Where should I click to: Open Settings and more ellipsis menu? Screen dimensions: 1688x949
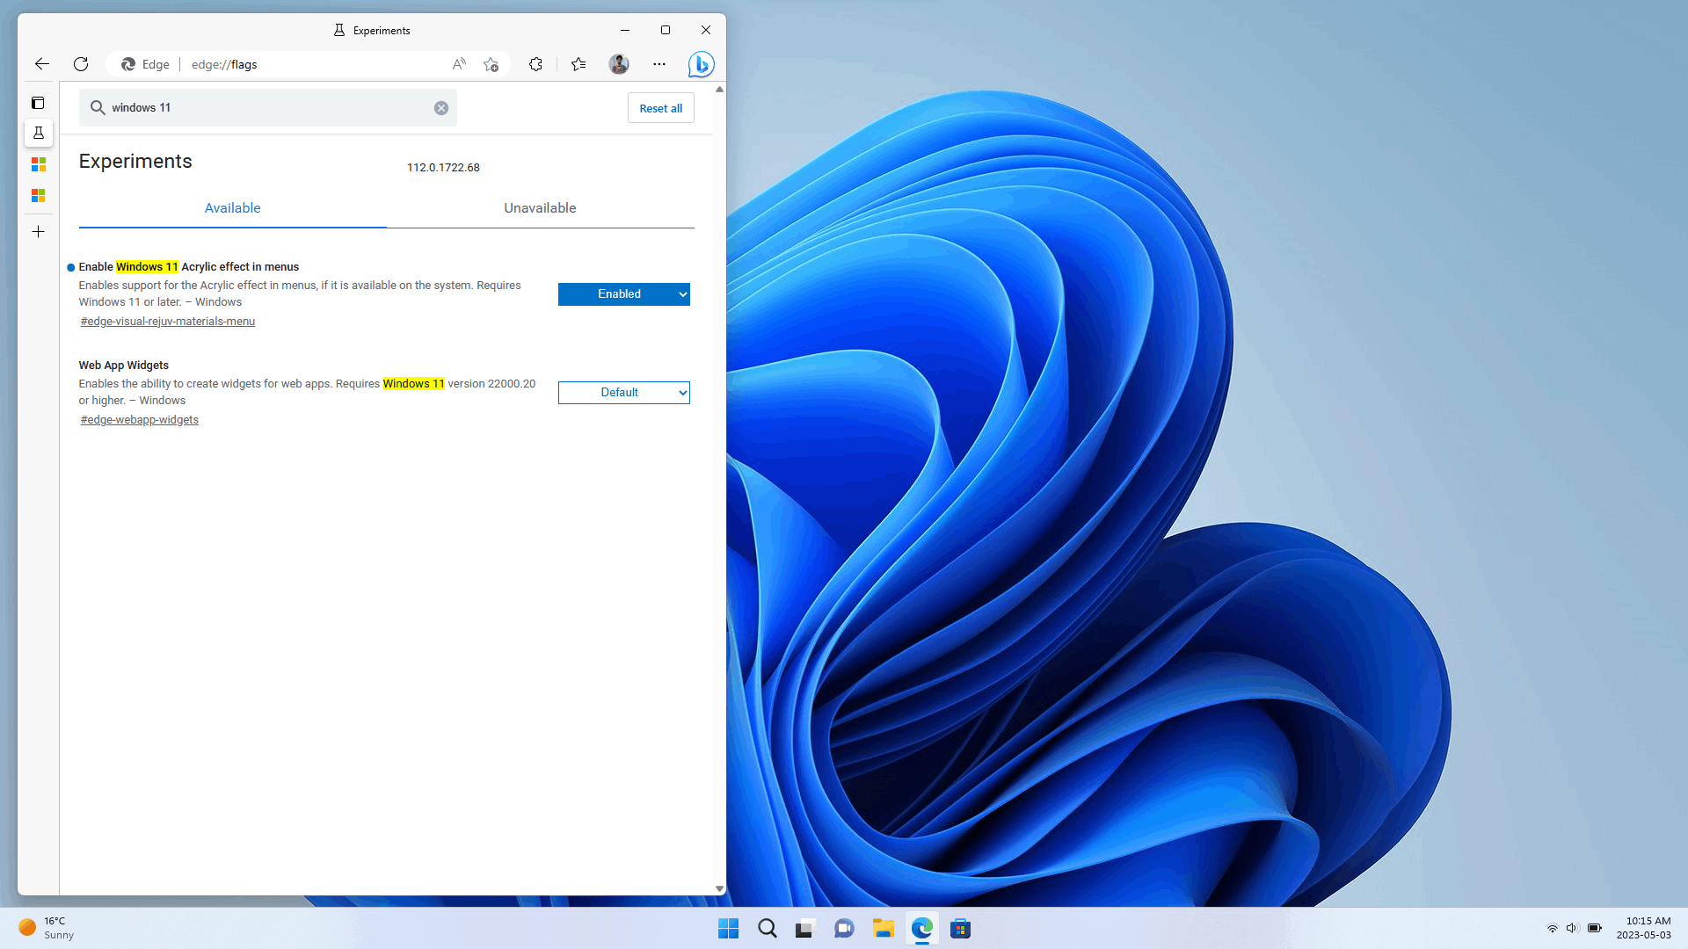pyautogui.click(x=659, y=64)
